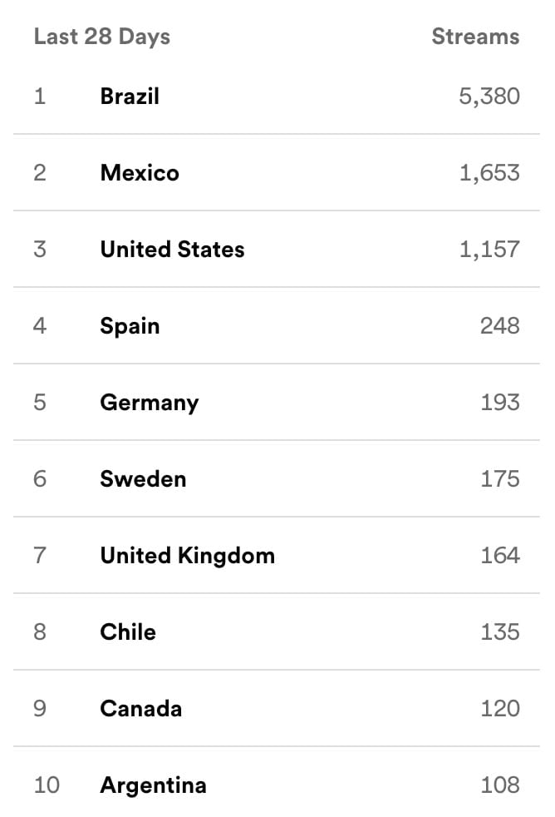Image resolution: width=555 pixels, height=817 pixels.
Task: Select Mexico's 1,653 stream count
Action: tap(489, 173)
